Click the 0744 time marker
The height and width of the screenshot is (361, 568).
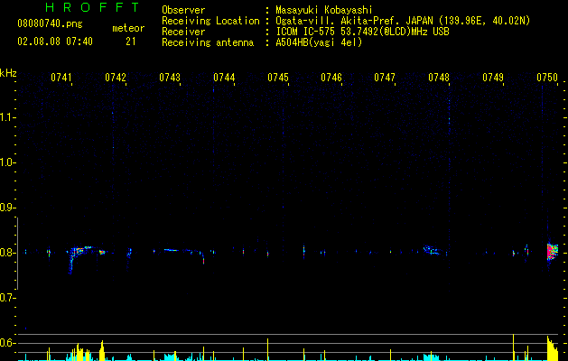[224, 78]
